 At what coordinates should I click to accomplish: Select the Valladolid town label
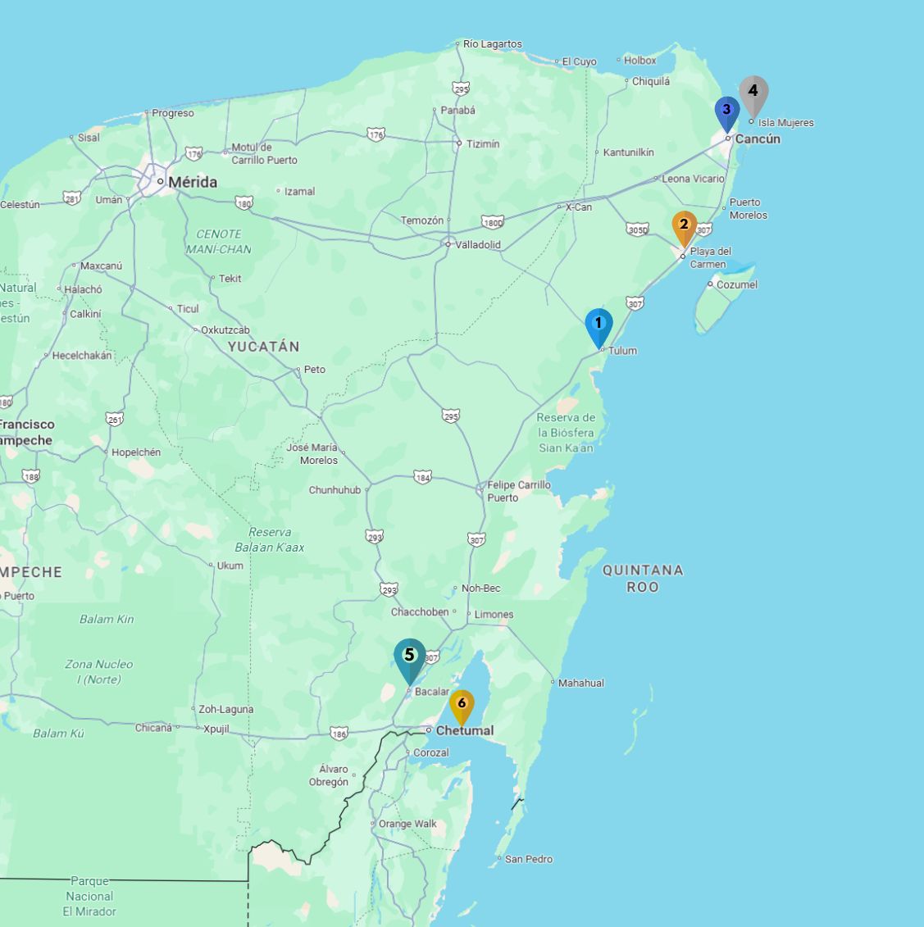(478, 245)
